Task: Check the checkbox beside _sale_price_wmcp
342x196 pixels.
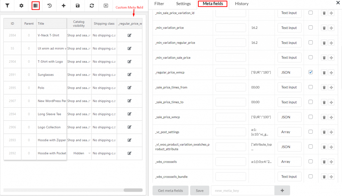Action: pyautogui.click(x=311, y=117)
